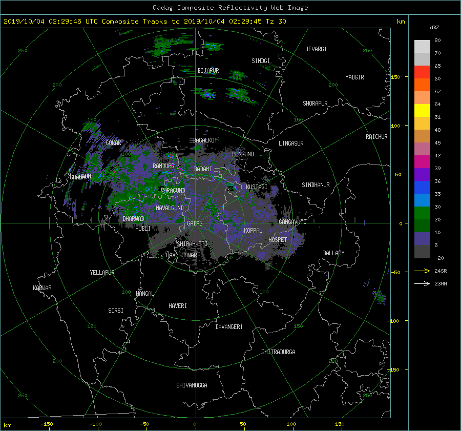Click the Gadag_Composite_Reflectivity_Web_Image title
Image resolution: width=461 pixels, height=431 pixels.
pos(230,8)
